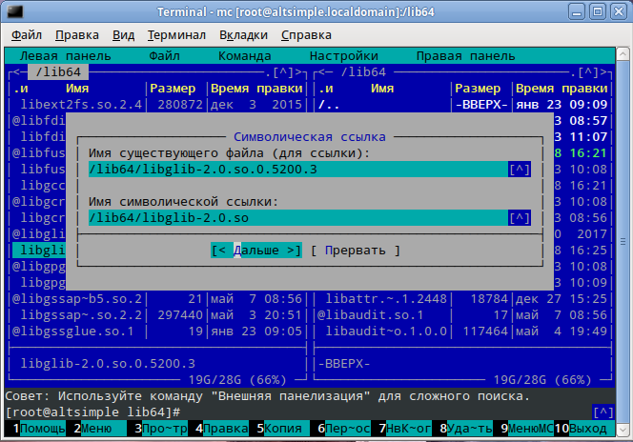Open the Справка menu
Image resolution: width=633 pixels, height=442 pixels.
(307, 34)
